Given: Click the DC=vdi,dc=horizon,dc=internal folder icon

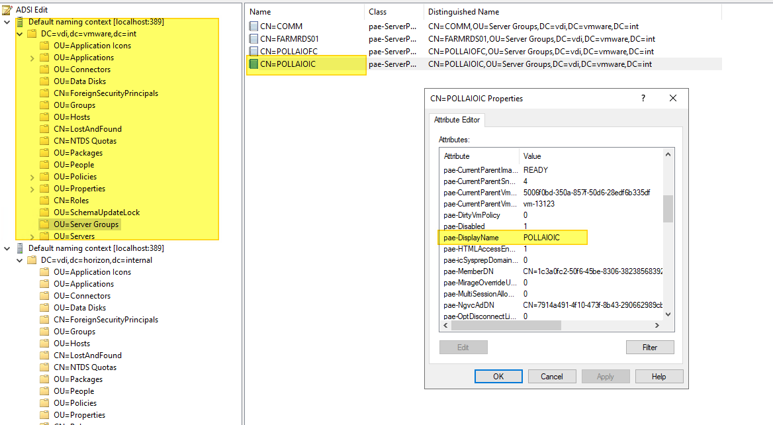Looking at the screenshot, I should click(32, 260).
